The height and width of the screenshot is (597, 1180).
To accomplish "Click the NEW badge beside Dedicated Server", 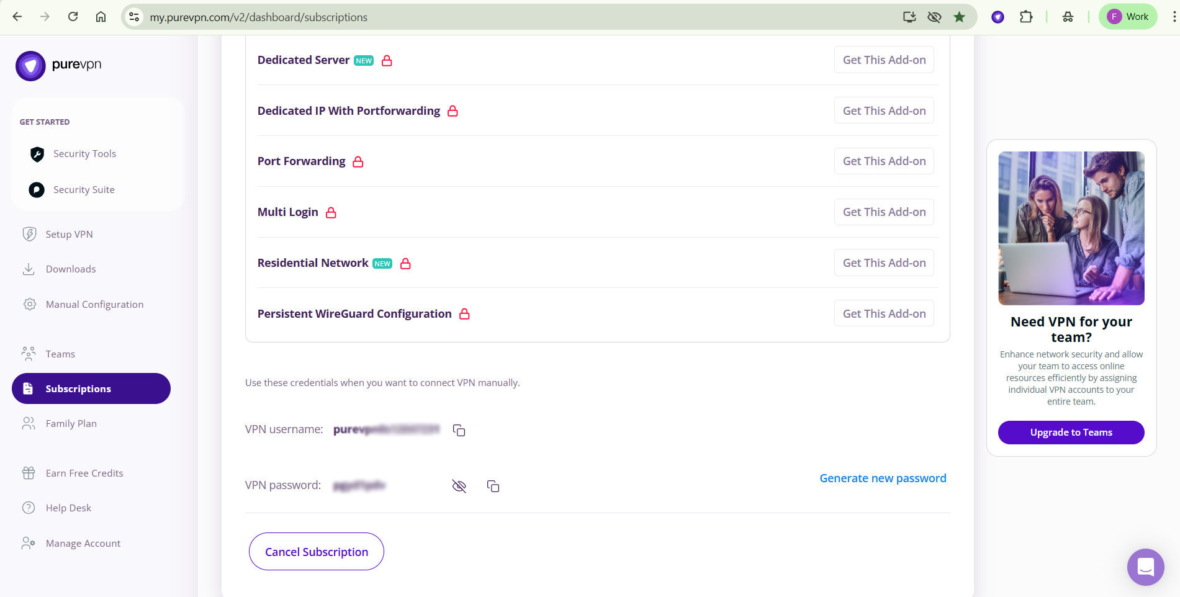I will pyautogui.click(x=364, y=61).
